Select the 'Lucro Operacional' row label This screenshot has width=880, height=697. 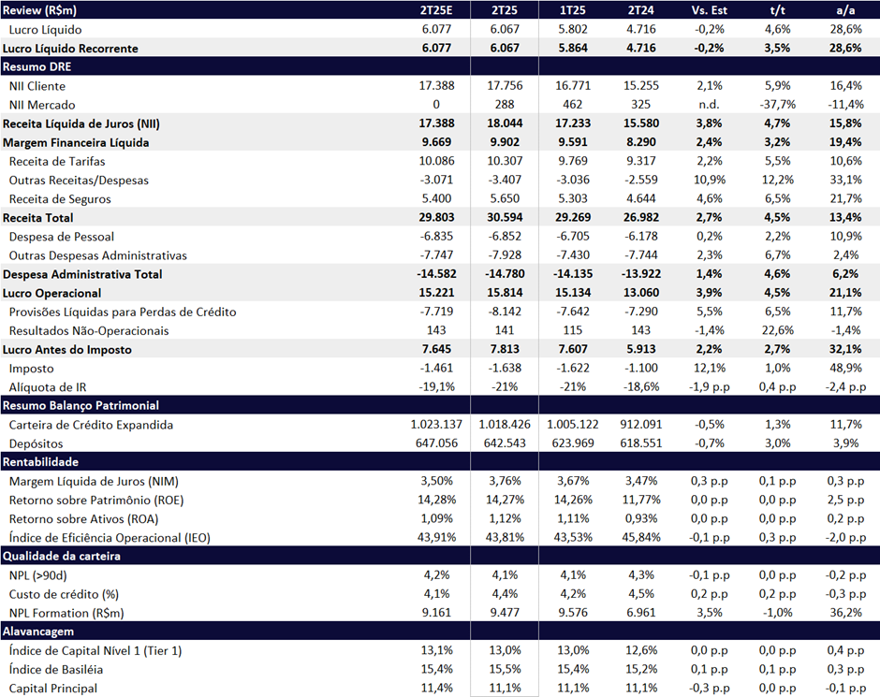[52, 293]
